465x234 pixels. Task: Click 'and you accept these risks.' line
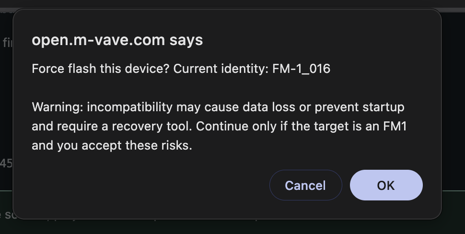pyautogui.click(x=112, y=145)
